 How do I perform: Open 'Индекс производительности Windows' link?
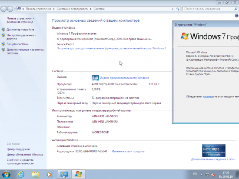124,78
